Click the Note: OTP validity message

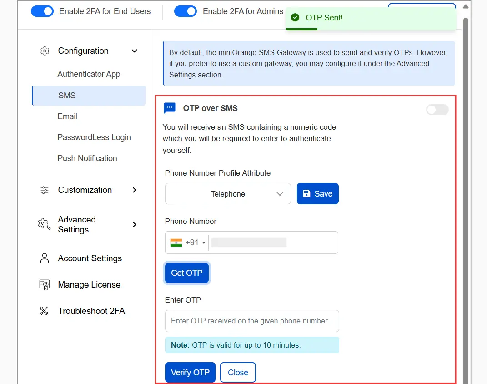(252, 345)
